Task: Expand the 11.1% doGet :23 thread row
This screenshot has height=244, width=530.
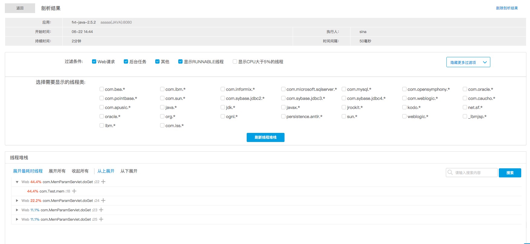Action: 17,210
